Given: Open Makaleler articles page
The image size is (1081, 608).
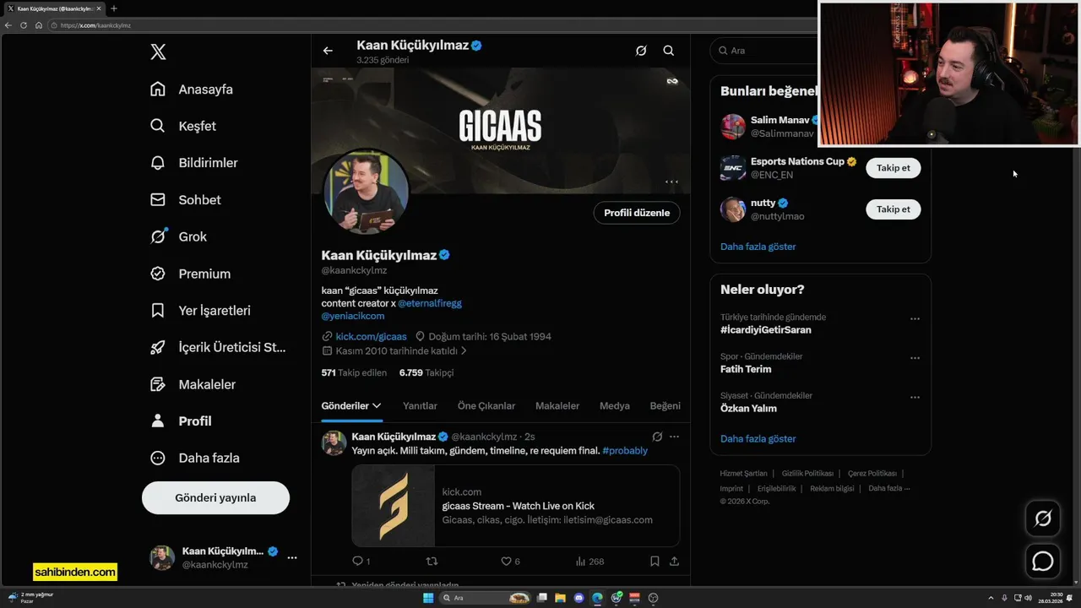Looking at the screenshot, I should (x=193, y=384).
